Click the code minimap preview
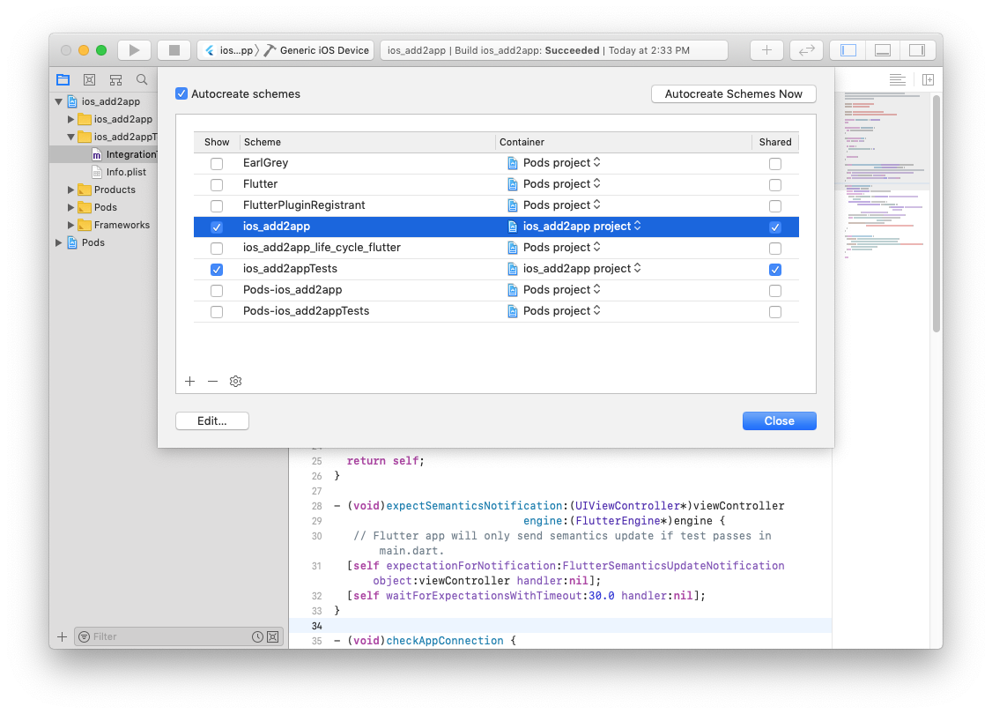The image size is (992, 714). coord(884,177)
